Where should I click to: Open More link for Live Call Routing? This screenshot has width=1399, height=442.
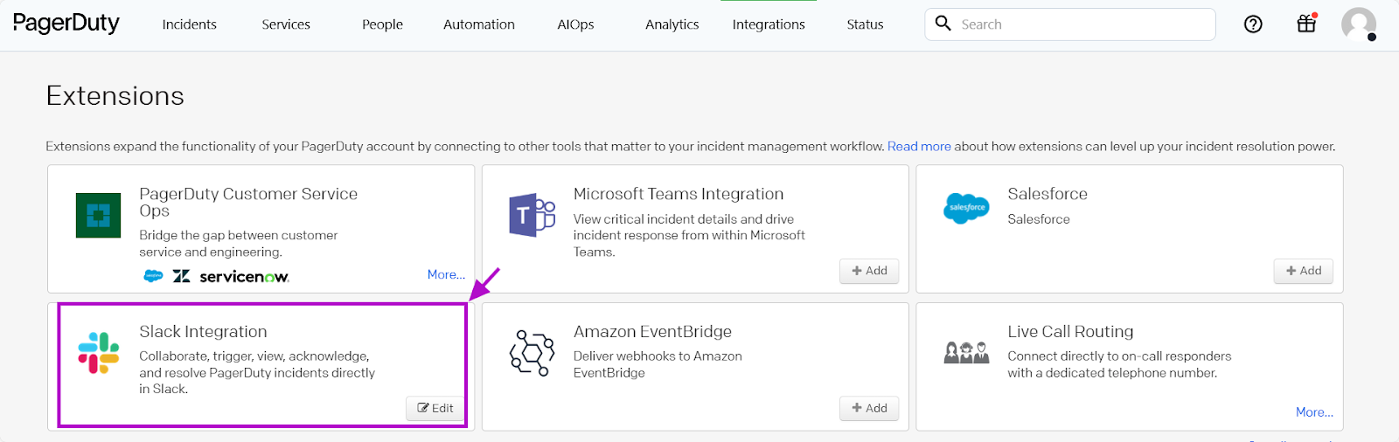[x=1314, y=412]
